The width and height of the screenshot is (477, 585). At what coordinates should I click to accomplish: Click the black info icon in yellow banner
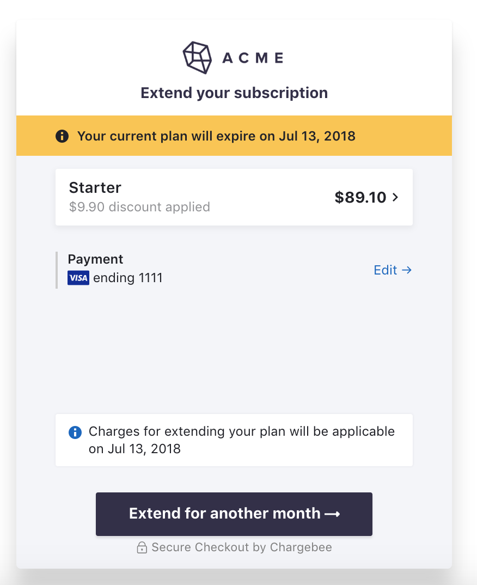point(62,136)
